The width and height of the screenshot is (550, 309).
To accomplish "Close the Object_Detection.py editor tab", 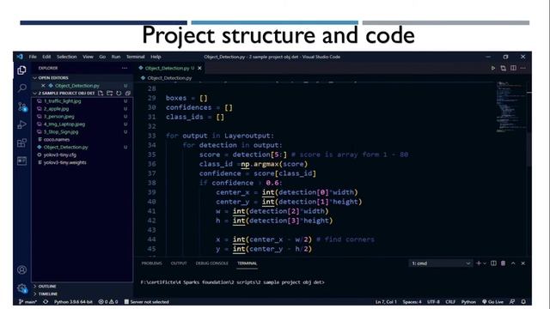I will 199,68.
